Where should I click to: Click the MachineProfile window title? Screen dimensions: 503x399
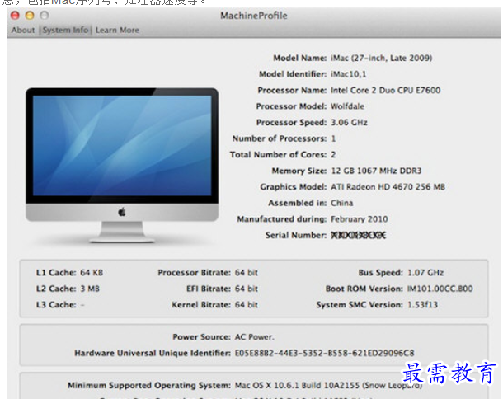254,16
